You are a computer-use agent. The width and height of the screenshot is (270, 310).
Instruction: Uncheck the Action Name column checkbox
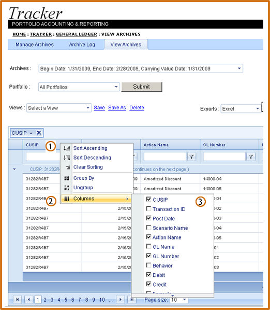coord(149,237)
